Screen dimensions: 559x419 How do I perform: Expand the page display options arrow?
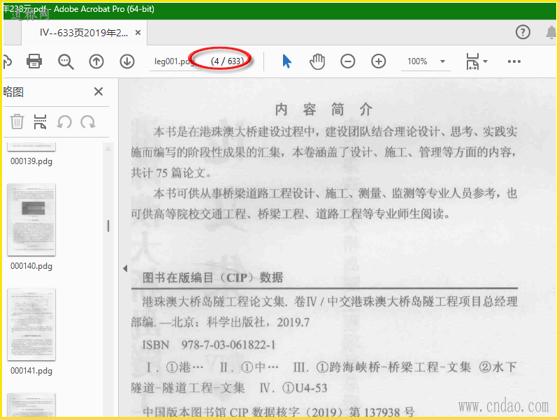click(x=485, y=61)
